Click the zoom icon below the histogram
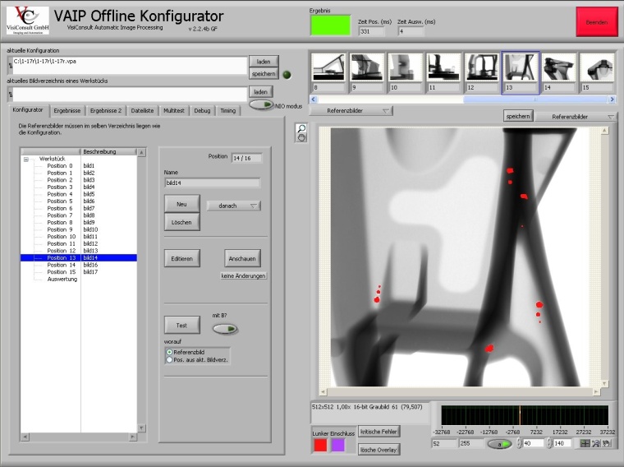This screenshot has height=467, width=624. pos(595,443)
